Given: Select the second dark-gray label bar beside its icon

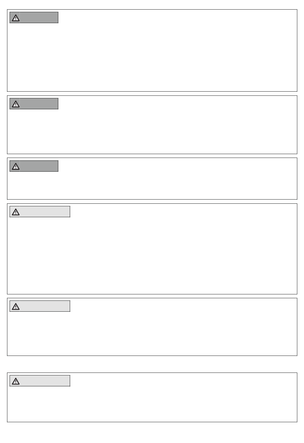Looking at the screenshot, I should [39, 104].
